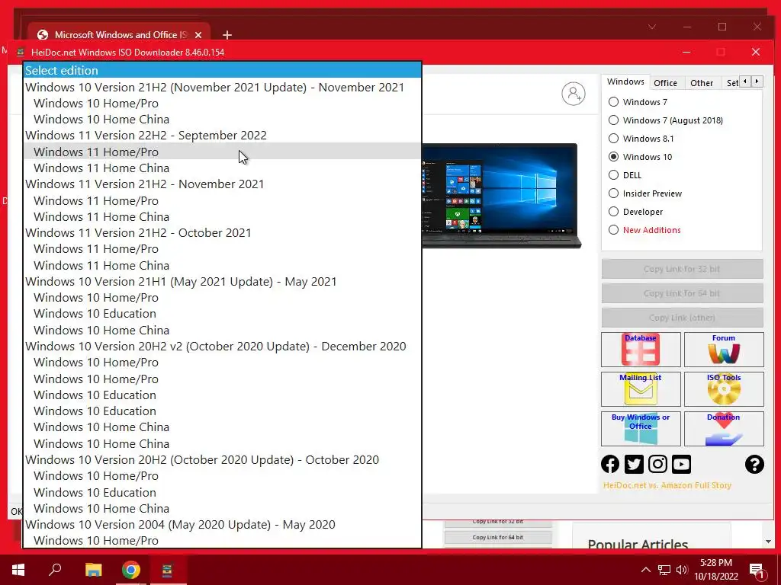Click Copy Link (other) button
Image resolution: width=781 pixels, height=585 pixels.
click(x=682, y=318)
